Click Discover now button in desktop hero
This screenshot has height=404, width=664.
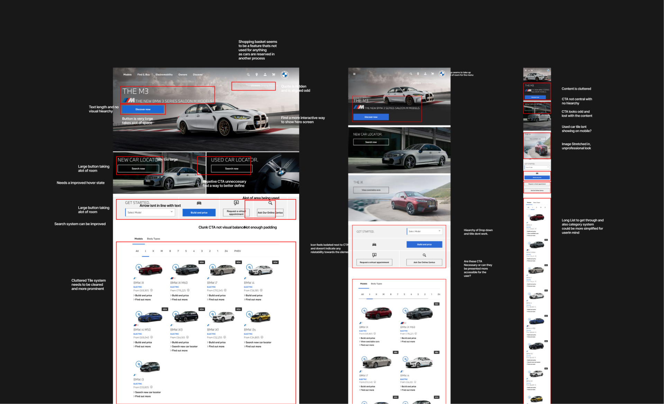(x=143, y=109)
